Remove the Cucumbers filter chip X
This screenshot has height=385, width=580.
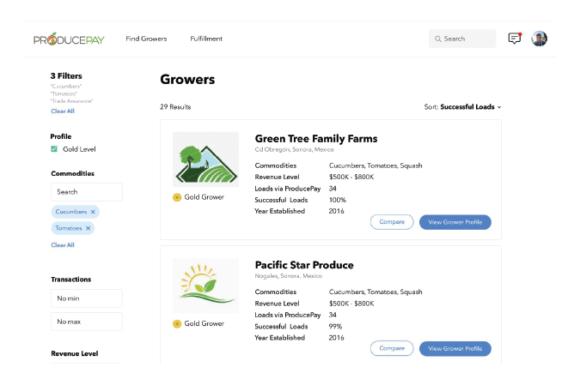(93, 212)
